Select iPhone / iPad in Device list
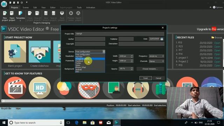The width and height of the screenshot is (224, 126). point(90,68)
